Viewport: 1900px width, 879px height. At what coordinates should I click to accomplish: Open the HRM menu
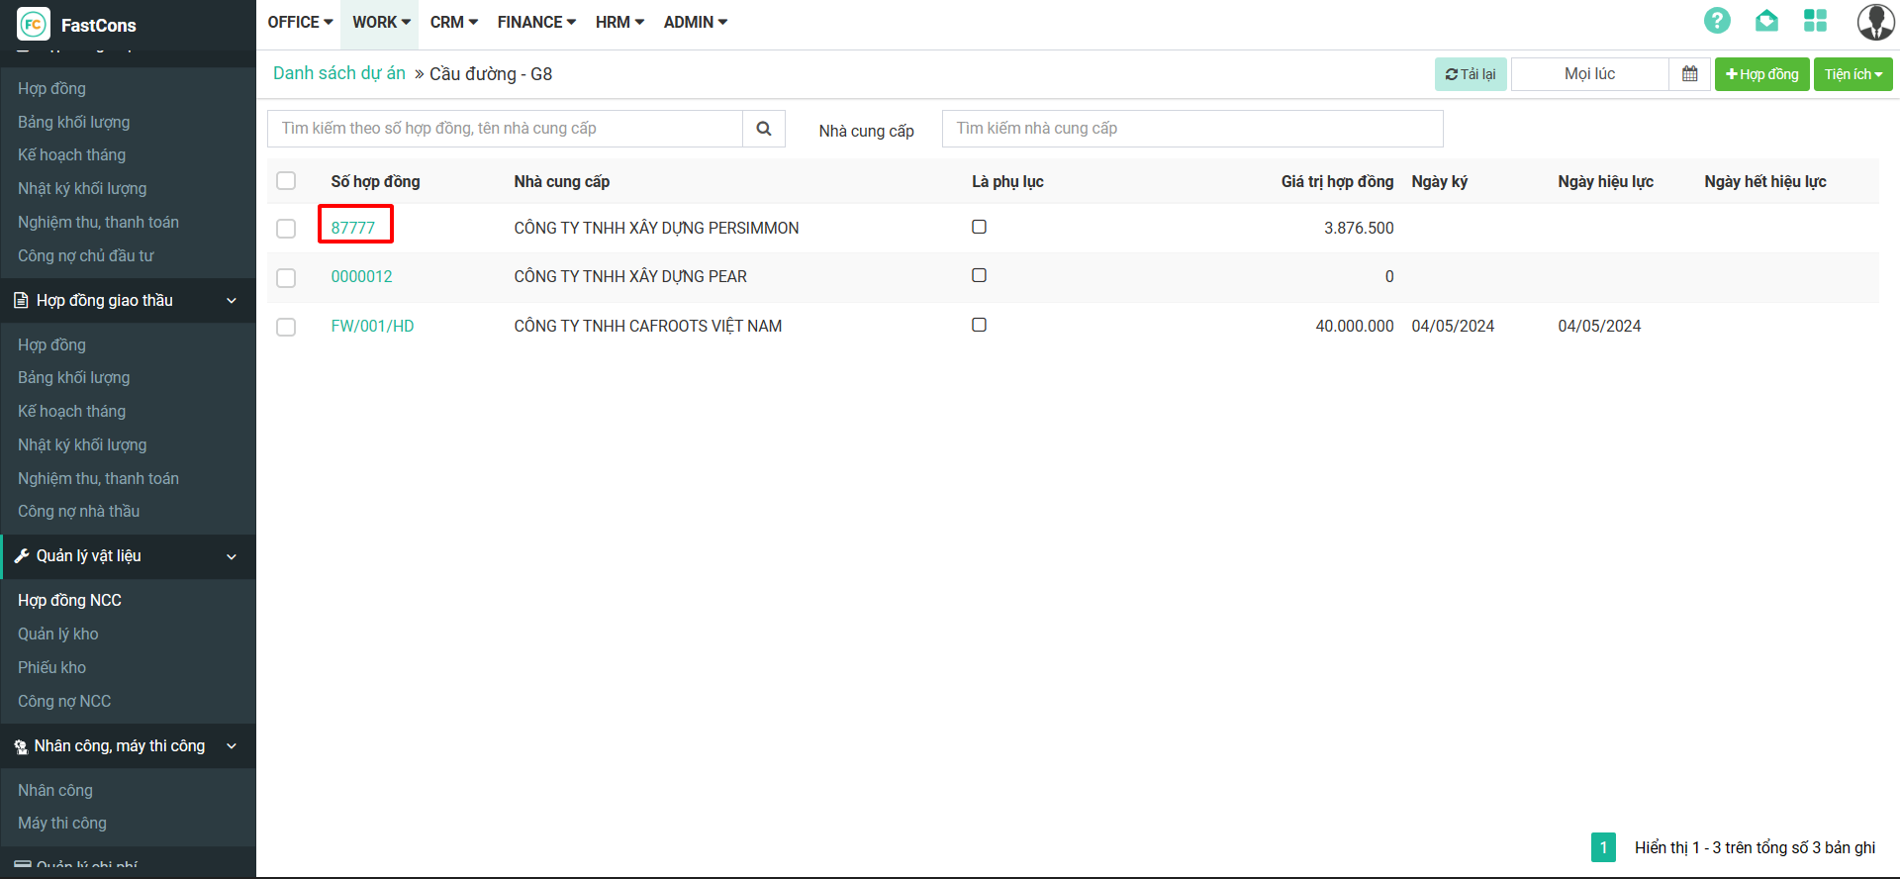[x=619, y=22]
